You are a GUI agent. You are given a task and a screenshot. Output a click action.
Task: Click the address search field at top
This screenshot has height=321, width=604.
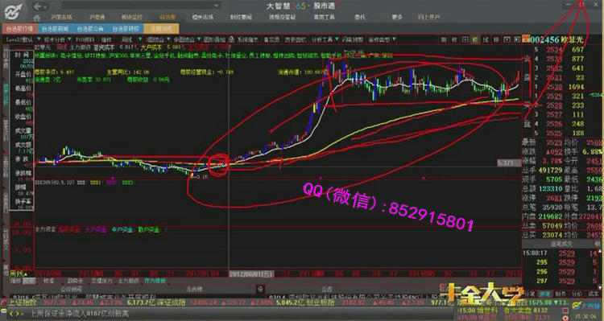coord(141,6)
